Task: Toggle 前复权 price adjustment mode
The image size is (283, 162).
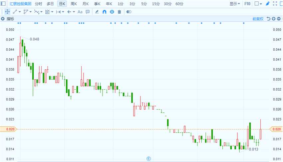Action: point(258,19)
